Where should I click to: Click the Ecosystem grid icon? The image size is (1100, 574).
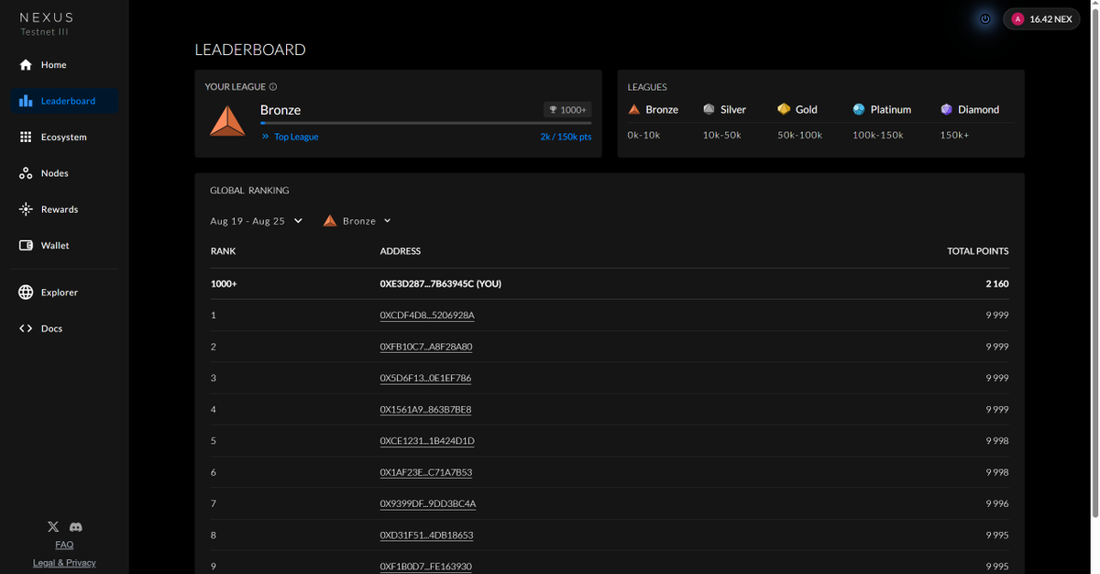(26, 137)
